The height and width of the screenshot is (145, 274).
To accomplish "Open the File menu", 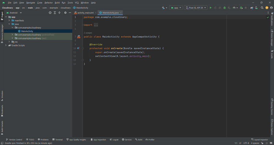I will pos(9,3).
